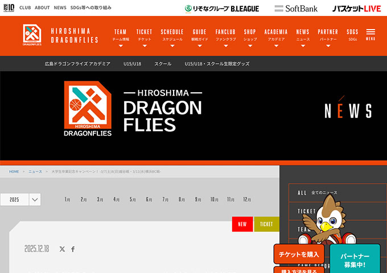The width and height of the screenshot is (387, 273).
Task: Filter news by 12月
Action: [247, 200]
